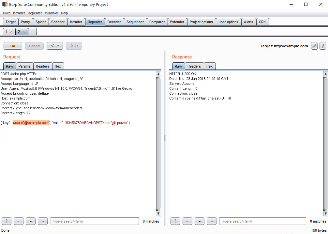Click the Cancel button
Viewport: 328px width, 234px height.
coord(34,46)
